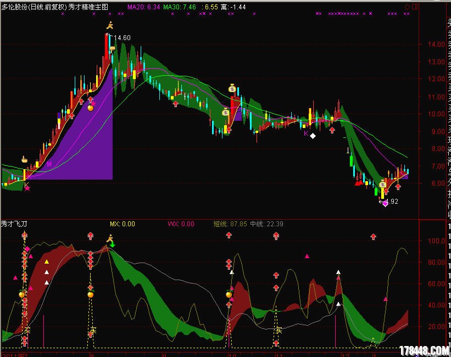Click the MA20: 6.34 label
451x357 pixels.
click(x=143, y=7)
